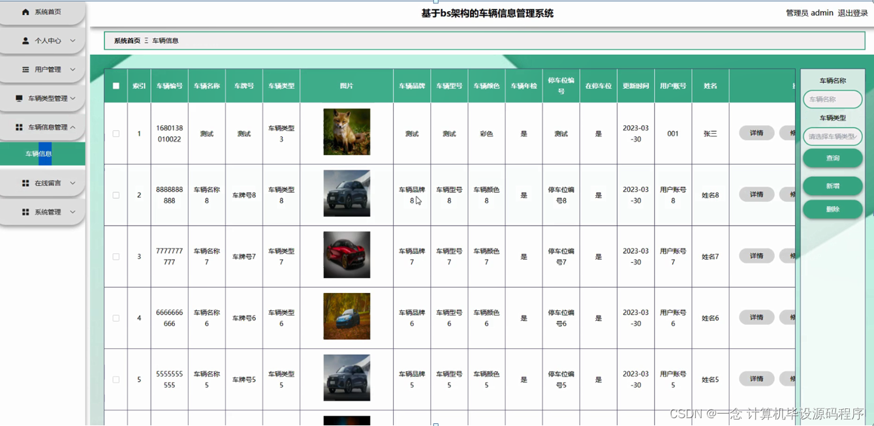Open the 个人中心 sidebar menu
Screen dimensions: 874x426
(42, 40)
